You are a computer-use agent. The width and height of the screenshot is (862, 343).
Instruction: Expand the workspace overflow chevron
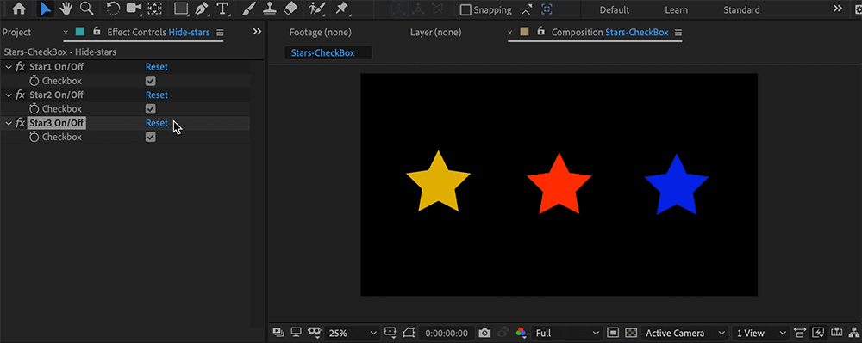[837, 9]
